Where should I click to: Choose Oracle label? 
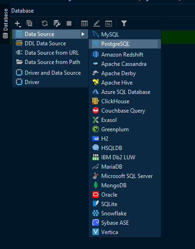pos(109,195)
